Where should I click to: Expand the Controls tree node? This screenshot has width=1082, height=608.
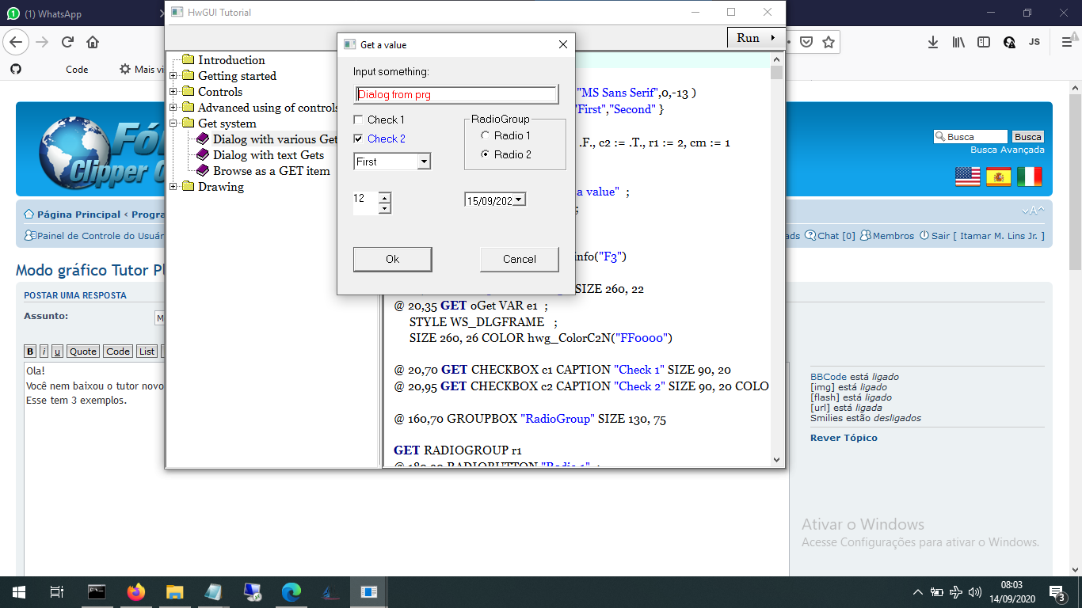tap(173, 92)
